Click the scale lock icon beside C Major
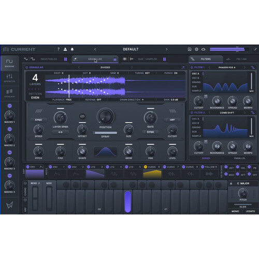259x259 pixels. click(231, 183)
